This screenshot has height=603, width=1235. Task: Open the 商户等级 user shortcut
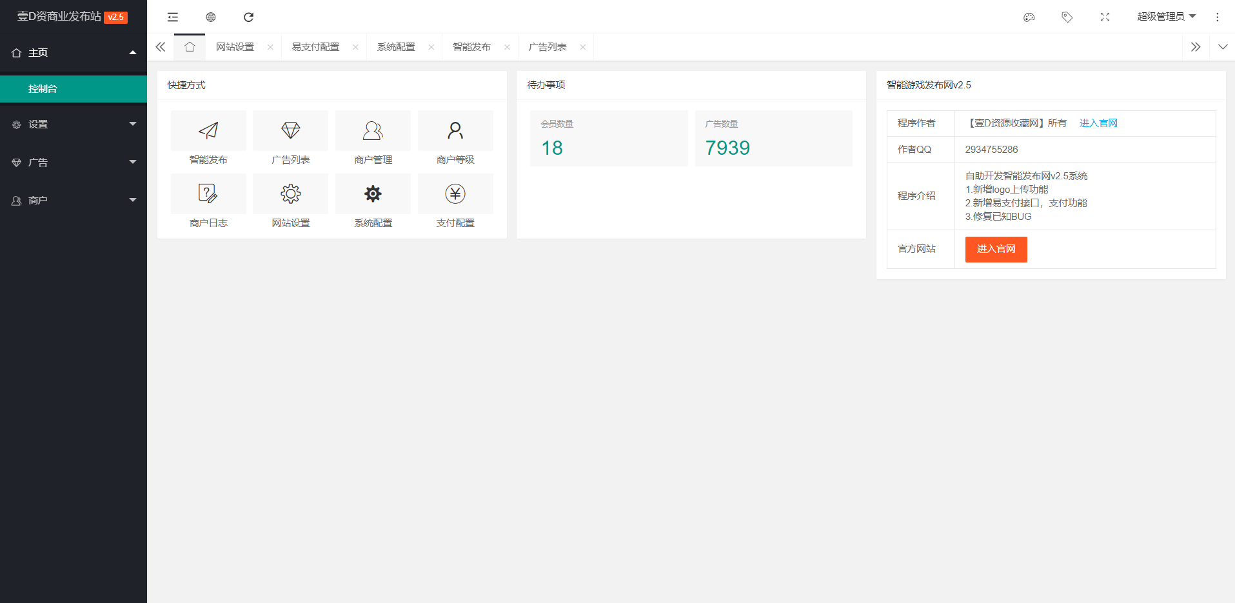[x=455, y=130]
